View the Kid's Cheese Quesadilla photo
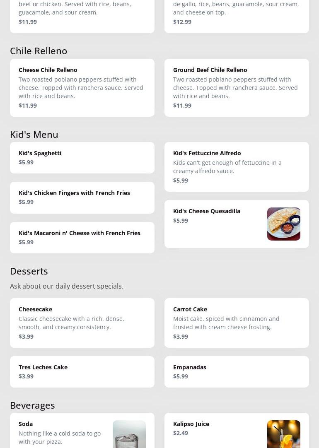The height and width of the screenshot is (448, 319). click(283, 224)
